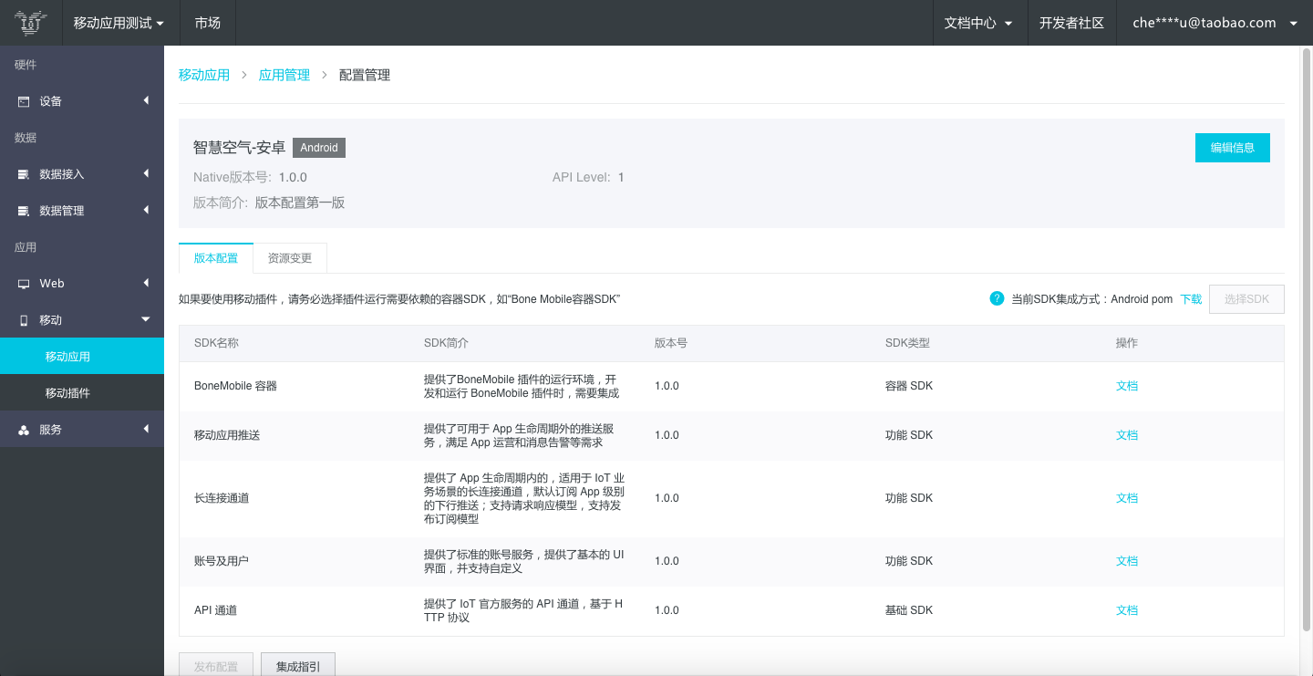Click the Web monitor icon in sidebar
The height and width of the screenshot is (676, 1313).
(x=24, y=284)
